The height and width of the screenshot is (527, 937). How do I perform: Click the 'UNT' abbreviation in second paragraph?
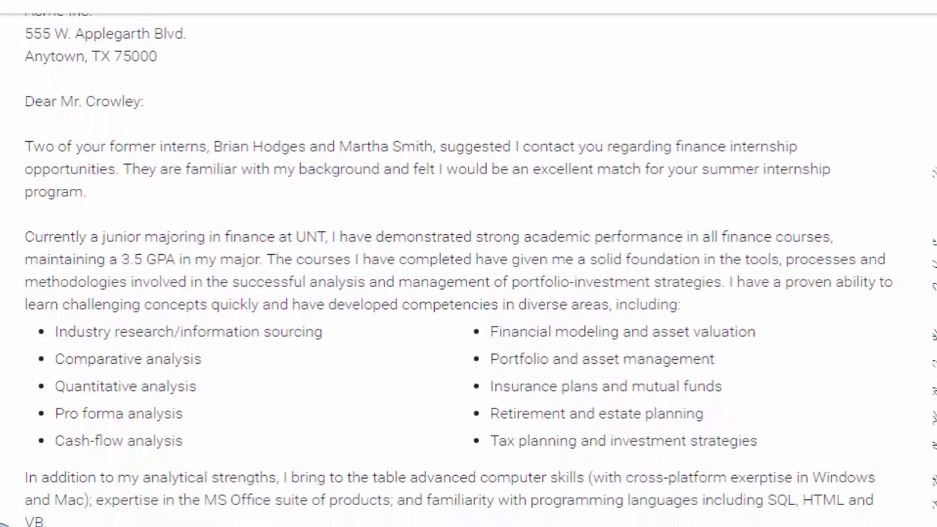pyautogui.click(x=311, y=236)
